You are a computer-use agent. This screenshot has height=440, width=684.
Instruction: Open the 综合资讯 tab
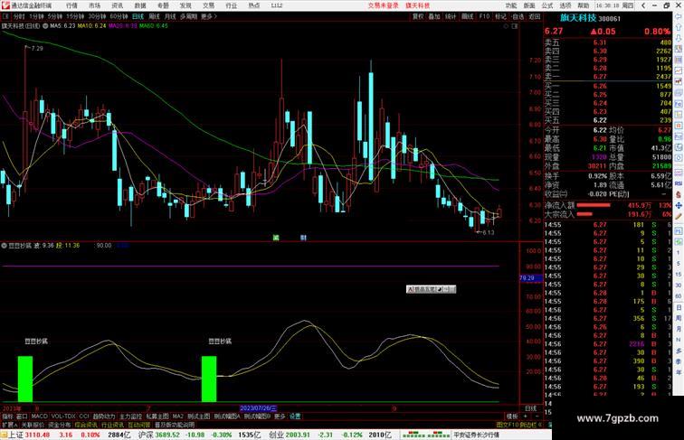point(86,425)
